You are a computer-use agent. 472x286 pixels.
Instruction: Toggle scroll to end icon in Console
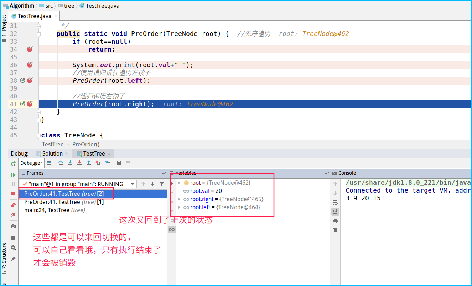coord(335,211)
